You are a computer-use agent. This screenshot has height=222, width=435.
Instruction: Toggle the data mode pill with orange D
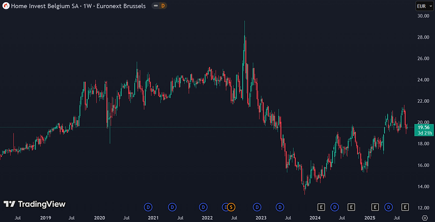click(x=159, y=5)
